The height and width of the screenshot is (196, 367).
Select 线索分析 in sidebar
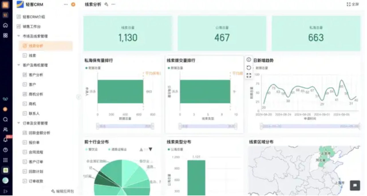pos(46,46)
